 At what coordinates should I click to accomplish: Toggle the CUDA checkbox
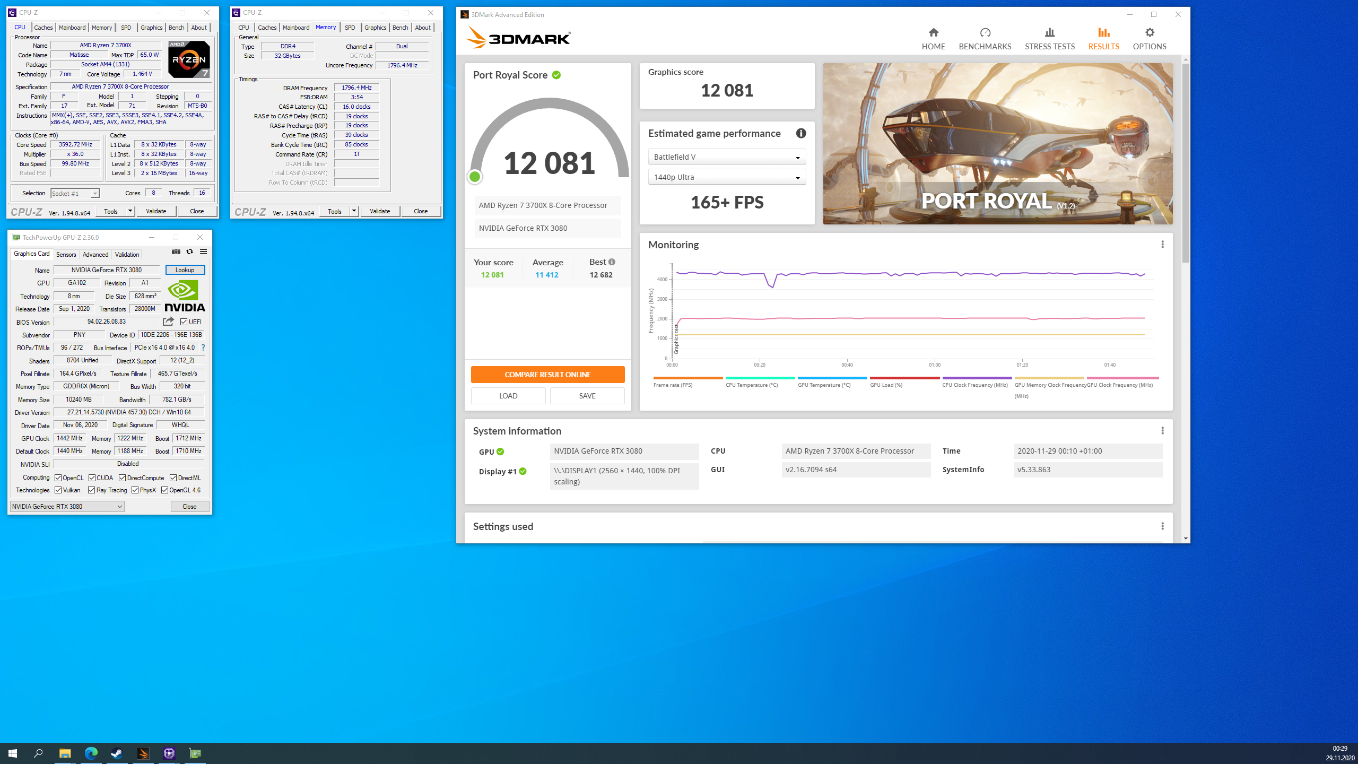click(92, 478)
